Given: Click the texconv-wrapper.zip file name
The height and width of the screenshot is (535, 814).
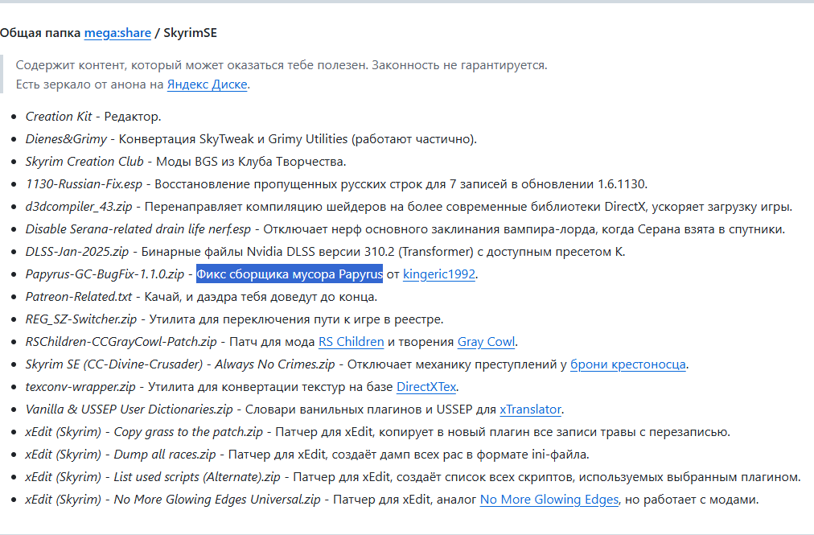Looking at the screenshot, I should point(80,386).
